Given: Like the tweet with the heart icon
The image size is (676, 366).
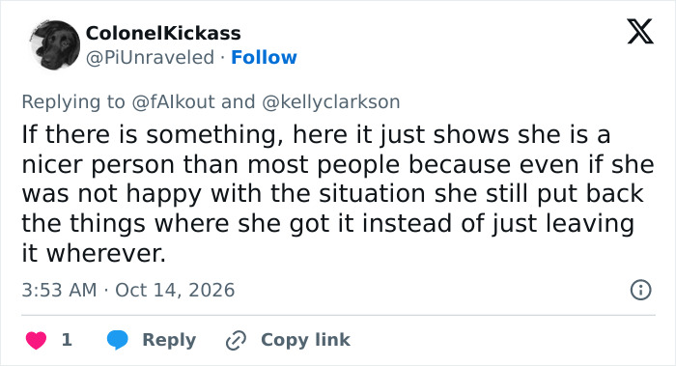Looking at the screenshot, I should coord(37,340).
